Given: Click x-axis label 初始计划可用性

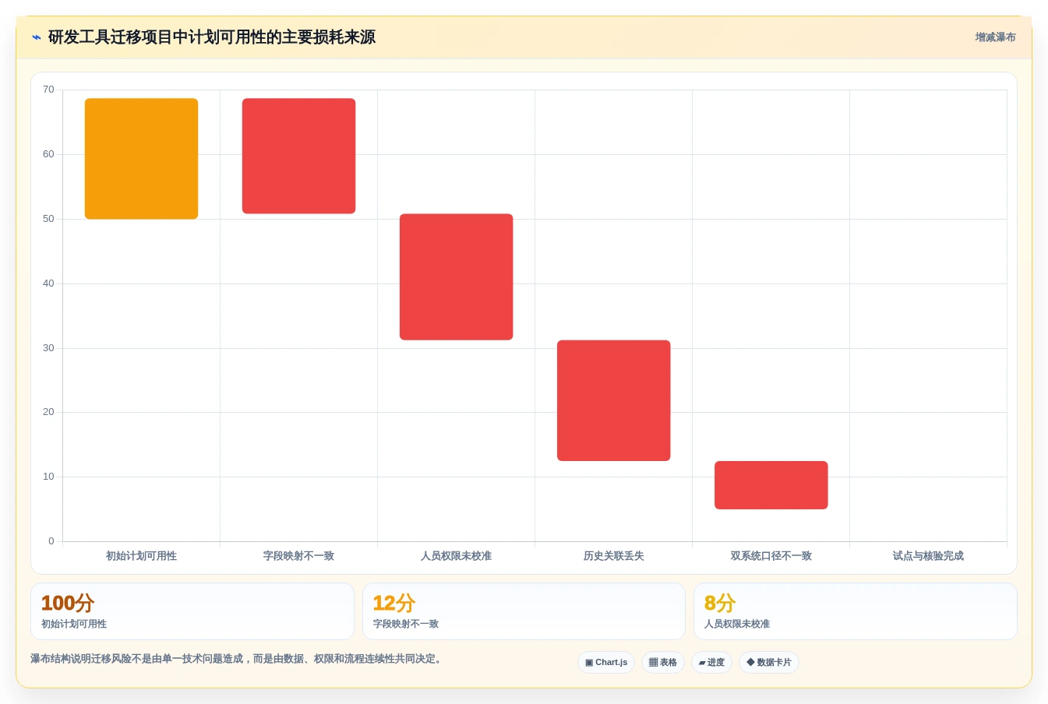Looking at the screenshot, I should click(x=141, y=556).
